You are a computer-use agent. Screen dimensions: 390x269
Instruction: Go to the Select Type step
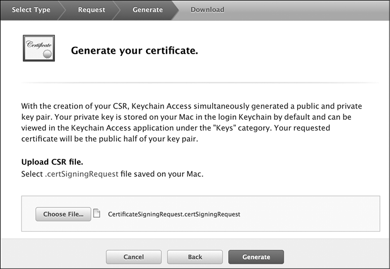(31, 10)
